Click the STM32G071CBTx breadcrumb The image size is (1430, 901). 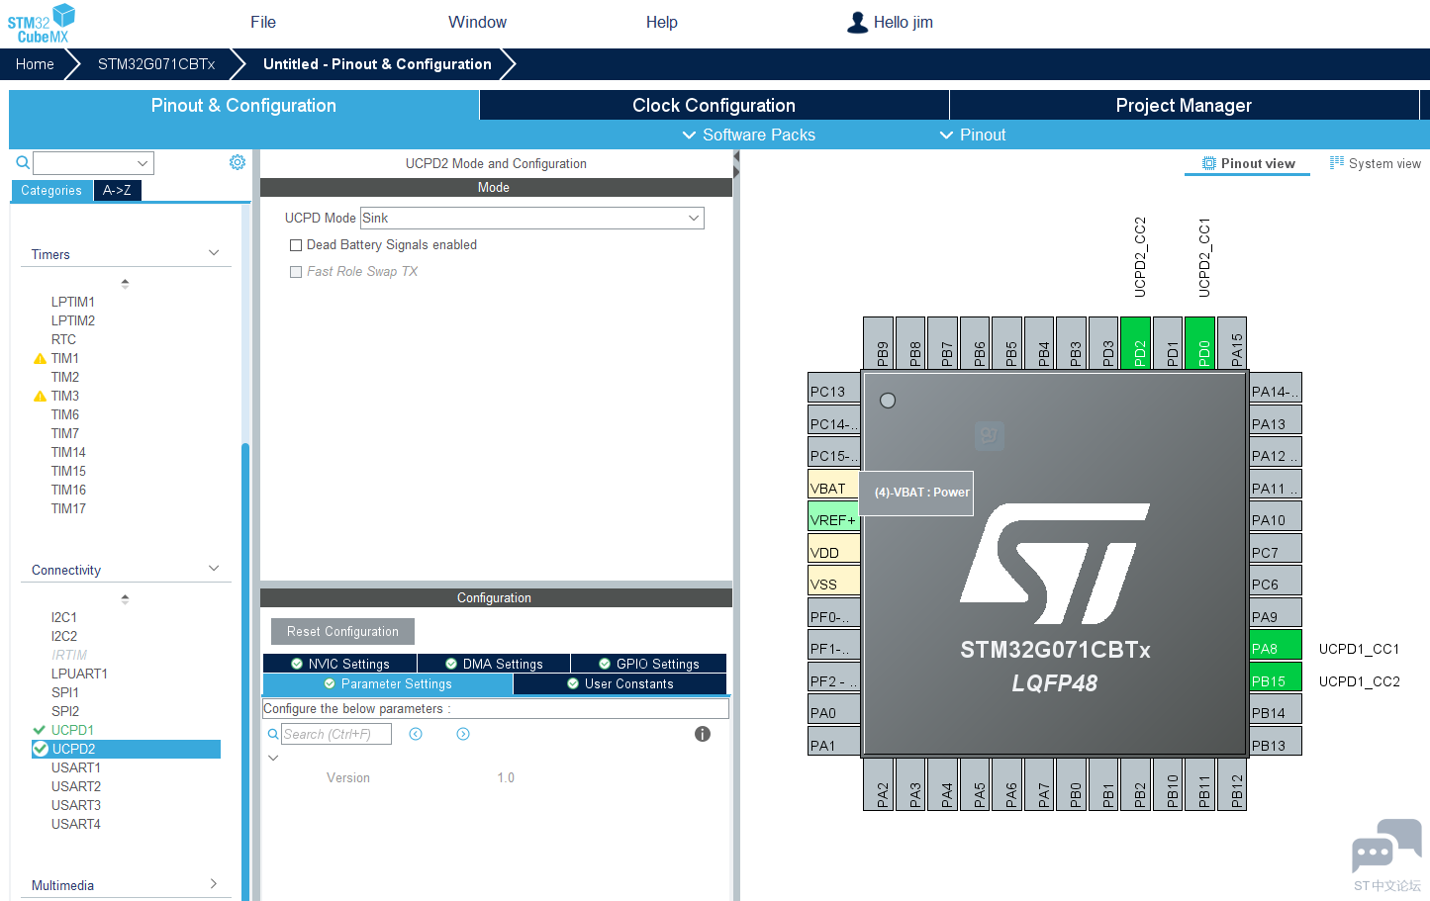[x=156, y=64]
